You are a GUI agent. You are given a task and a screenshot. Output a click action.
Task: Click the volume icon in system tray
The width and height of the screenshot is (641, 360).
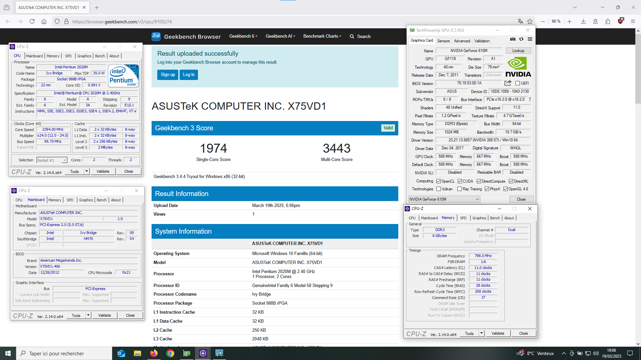tap(596, 353)
